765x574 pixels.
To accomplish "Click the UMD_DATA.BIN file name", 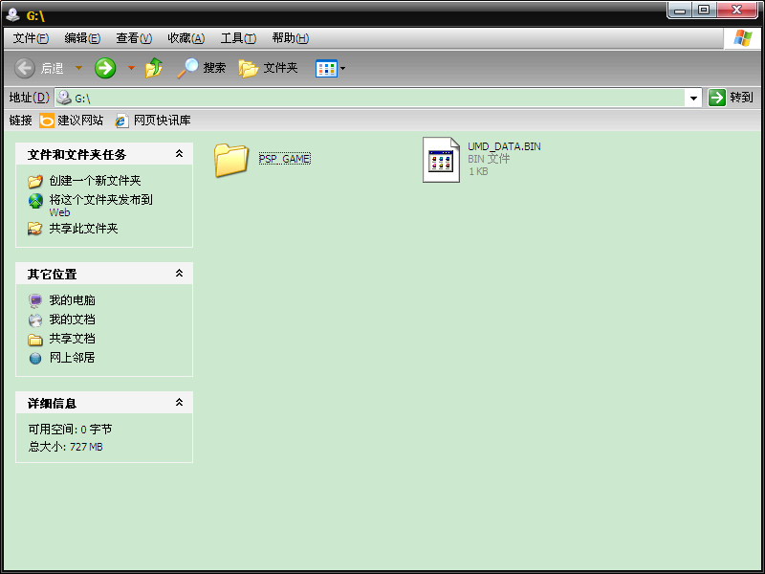I will 504,146.
